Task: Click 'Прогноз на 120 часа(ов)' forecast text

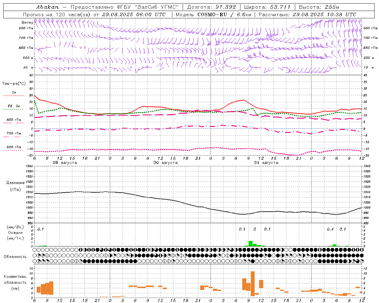Action: (57, 14)
